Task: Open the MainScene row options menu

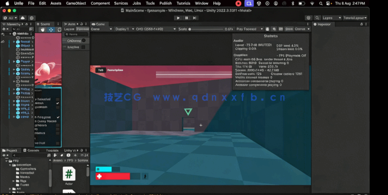Action: click(x=31, y=34)
